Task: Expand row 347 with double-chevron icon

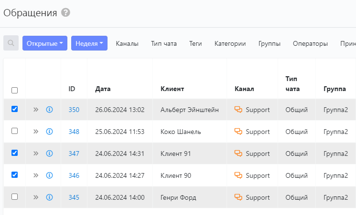Action: coord(36,154)
